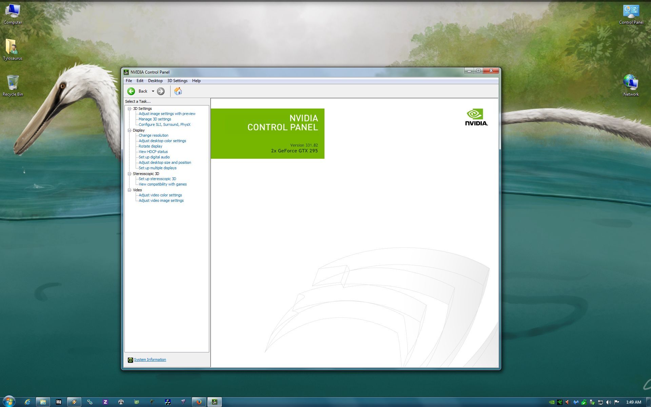Open the 3D Settings menu

[177, 81]
